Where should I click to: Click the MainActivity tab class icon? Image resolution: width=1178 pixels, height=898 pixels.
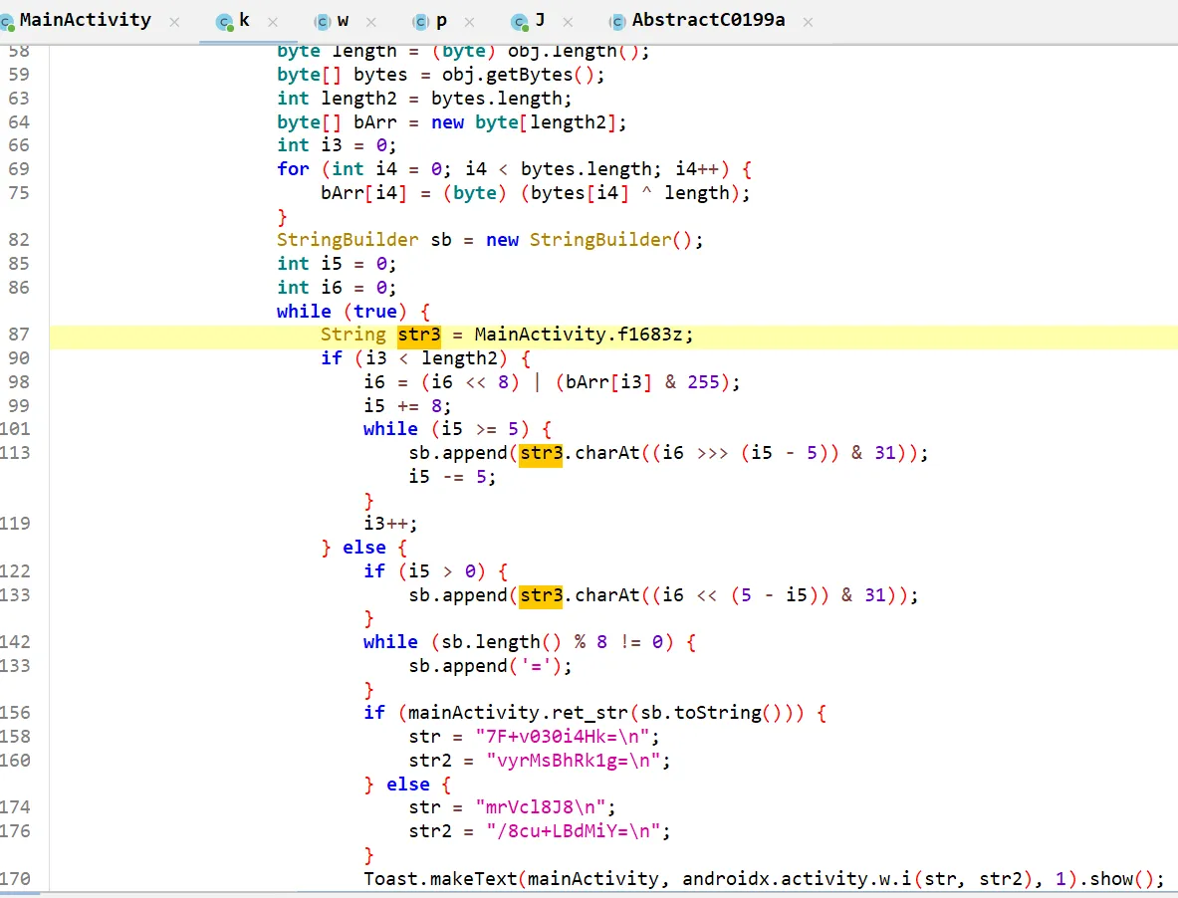tap(9, 22)
